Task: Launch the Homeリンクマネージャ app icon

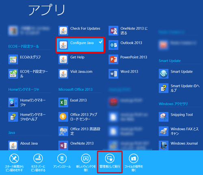Action: point(13,103)
